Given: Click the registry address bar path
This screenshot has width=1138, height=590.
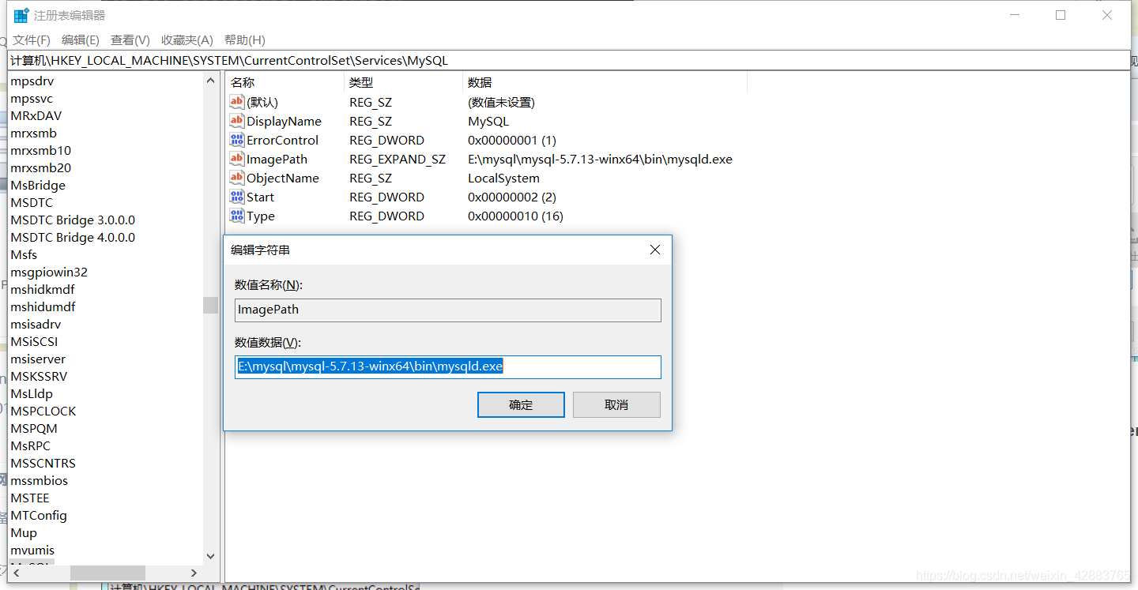Looking at the screenshot, I should 569,60.
